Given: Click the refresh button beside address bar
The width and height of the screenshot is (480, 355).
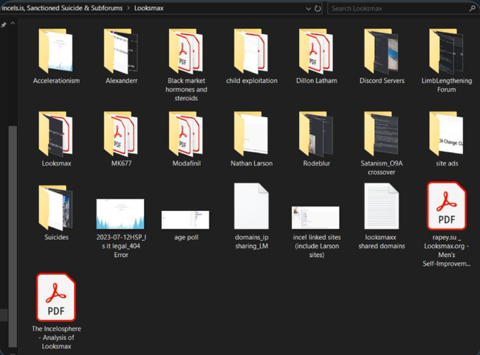Looking at the screenshot, I should (317, 9).
